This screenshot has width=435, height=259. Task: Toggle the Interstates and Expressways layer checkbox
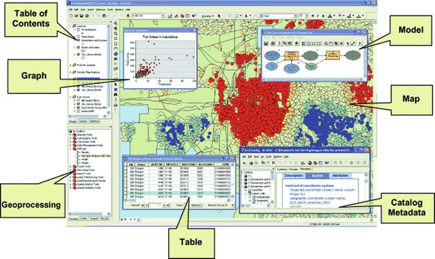point(78,40)
